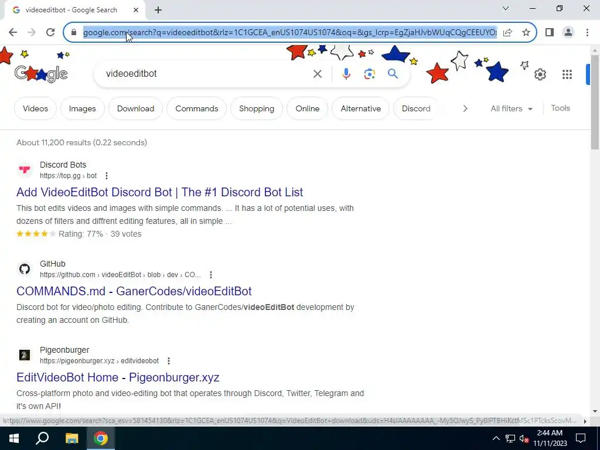600x450 pixels.
Task: Open the Windows Start menu
Action: (x=14, y=438)
